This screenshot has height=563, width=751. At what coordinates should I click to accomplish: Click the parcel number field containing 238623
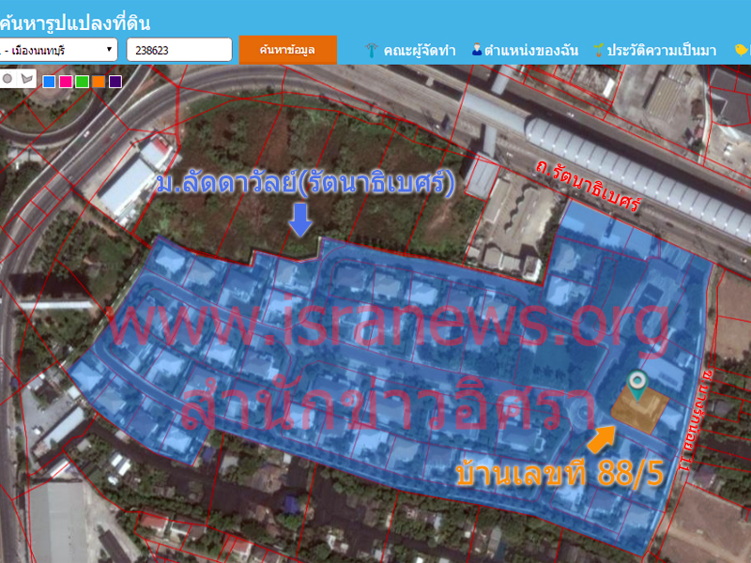click(x=178, y=50)
